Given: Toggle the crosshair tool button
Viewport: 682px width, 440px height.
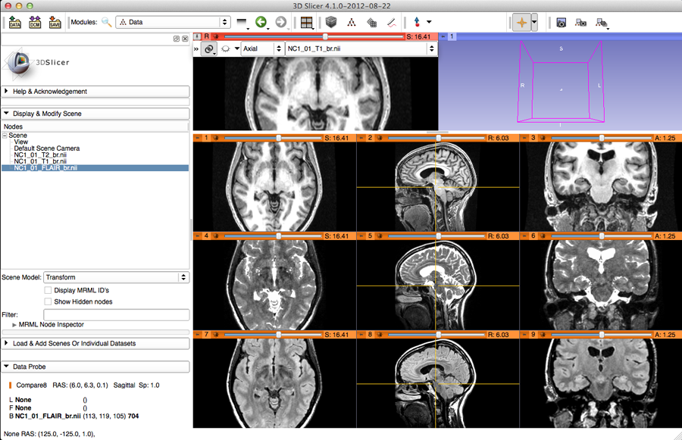Looking at the screenshot, I should pyautogui.click(x=521, y=22).
